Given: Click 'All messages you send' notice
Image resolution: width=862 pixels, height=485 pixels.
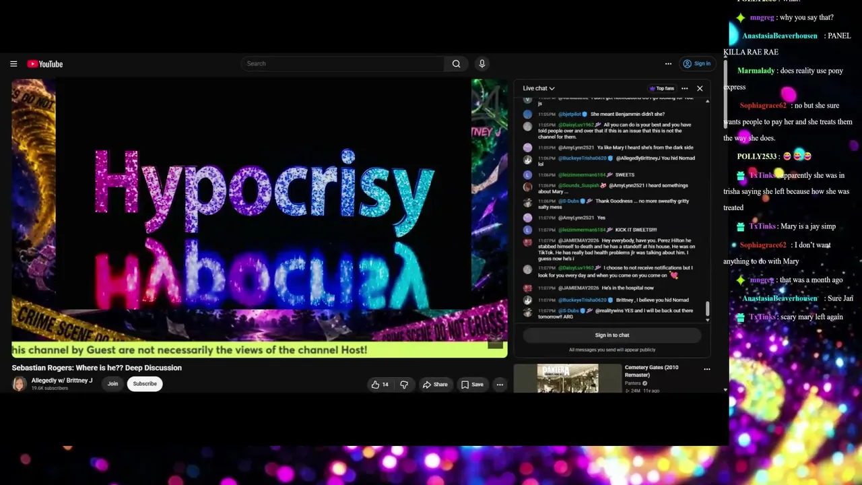Looking at the screenshot, I should pos(612,350).
